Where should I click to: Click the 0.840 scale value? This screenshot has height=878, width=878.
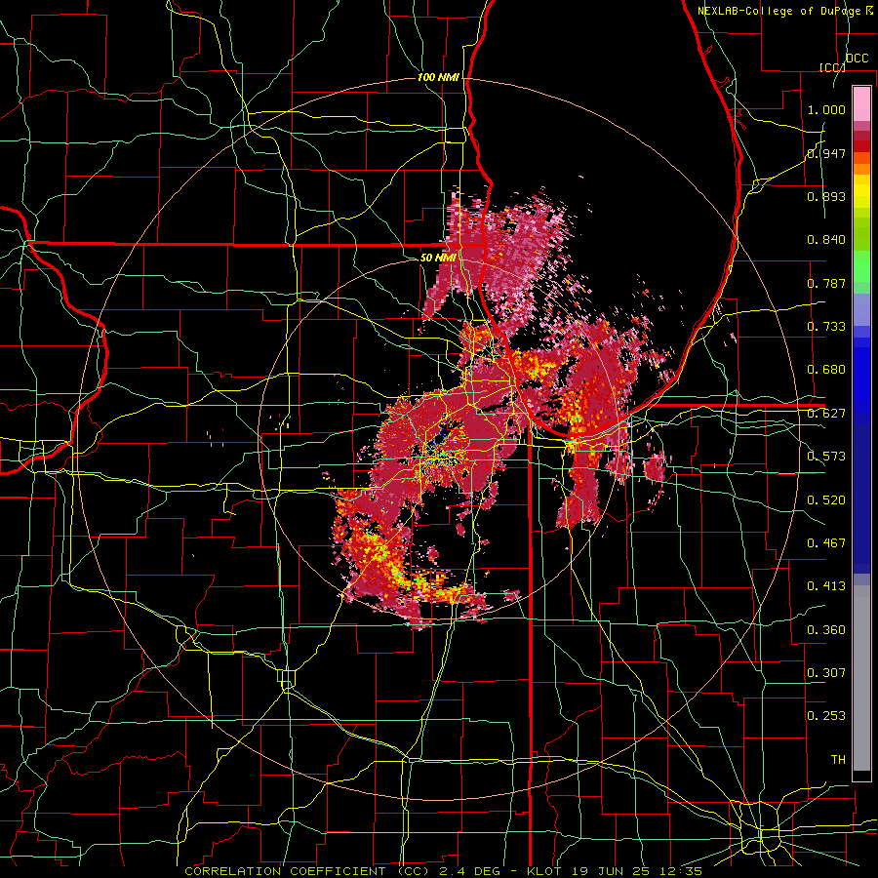(x=826, y=240)
